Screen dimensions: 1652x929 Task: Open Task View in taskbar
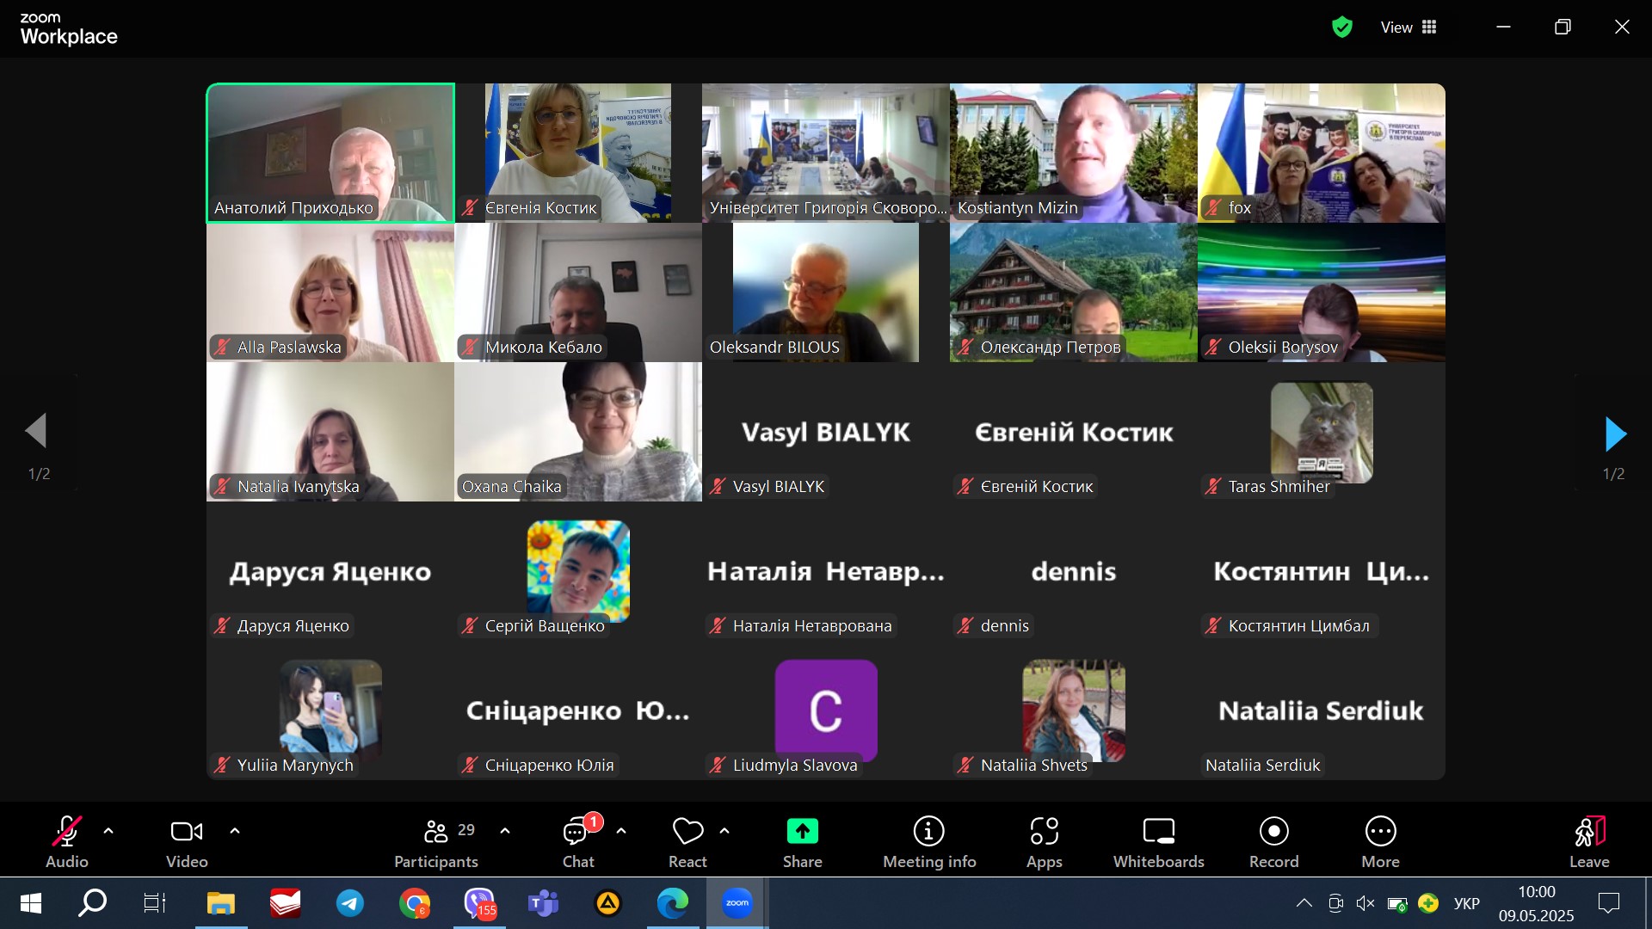tap(155, 903)
